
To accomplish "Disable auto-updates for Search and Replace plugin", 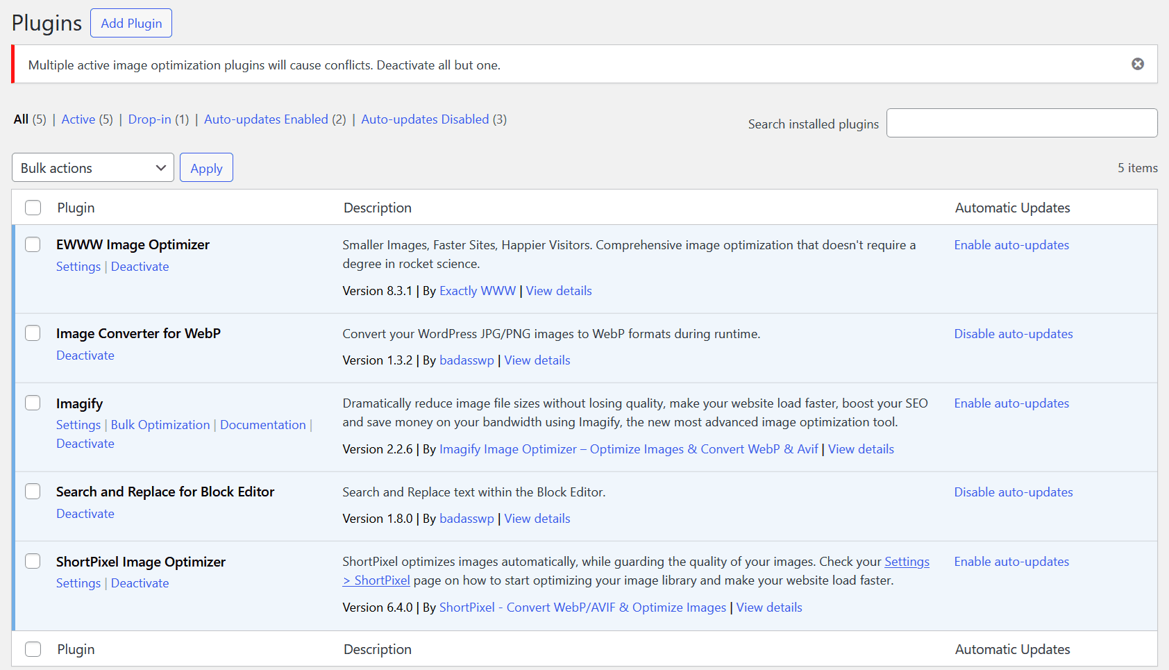I will click(x=1013, y=492).
